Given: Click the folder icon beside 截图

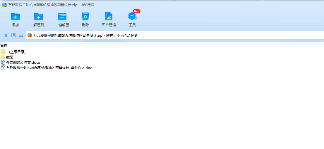Looking at the screenshot, I should [3, 57].
